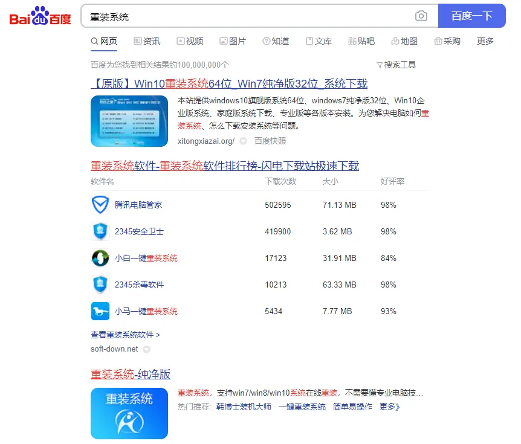
Task: Click 更多》 recommendations link
Action: [389, 407]
